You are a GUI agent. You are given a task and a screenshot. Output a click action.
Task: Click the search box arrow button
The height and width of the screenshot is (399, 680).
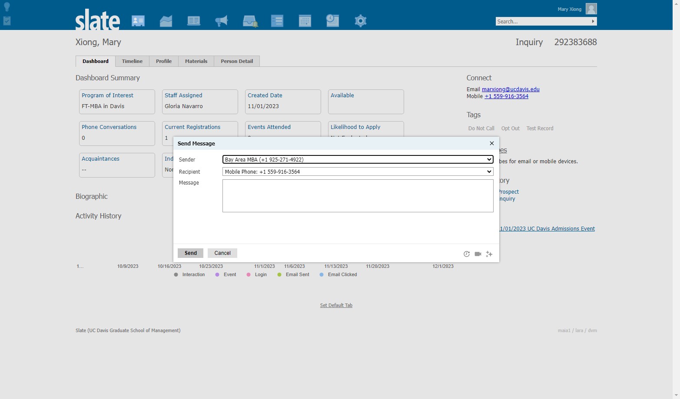point(593,21)
